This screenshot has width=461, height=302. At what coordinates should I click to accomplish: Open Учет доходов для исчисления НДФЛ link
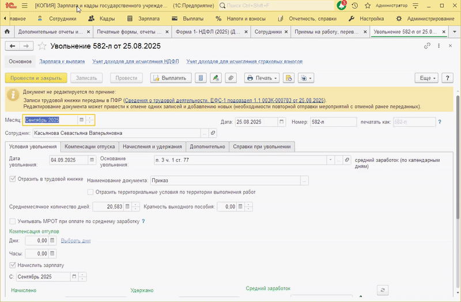(x=135, y=62)
